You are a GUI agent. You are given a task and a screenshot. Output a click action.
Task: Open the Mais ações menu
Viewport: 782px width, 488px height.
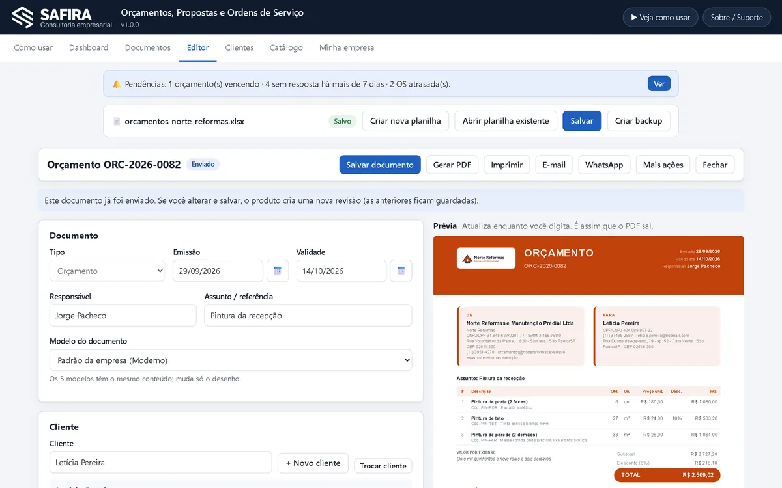point(663,165)
